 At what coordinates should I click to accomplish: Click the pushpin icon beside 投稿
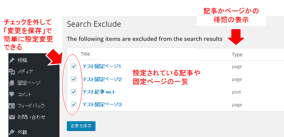click(x=12, y=61)
